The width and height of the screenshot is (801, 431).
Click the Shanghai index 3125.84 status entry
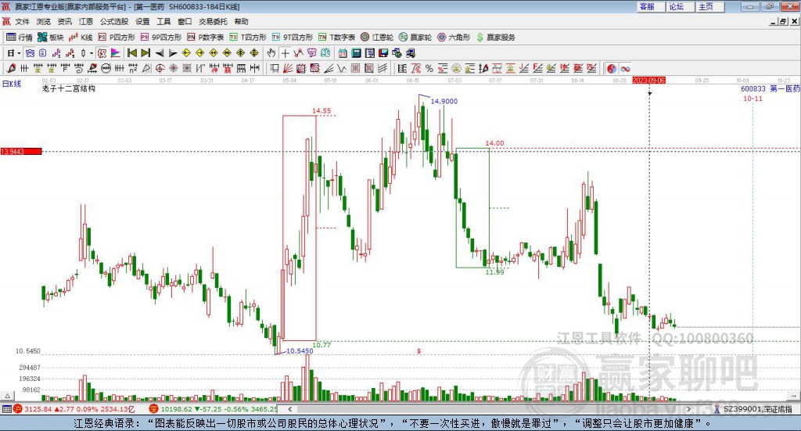(x=73, y=409)
